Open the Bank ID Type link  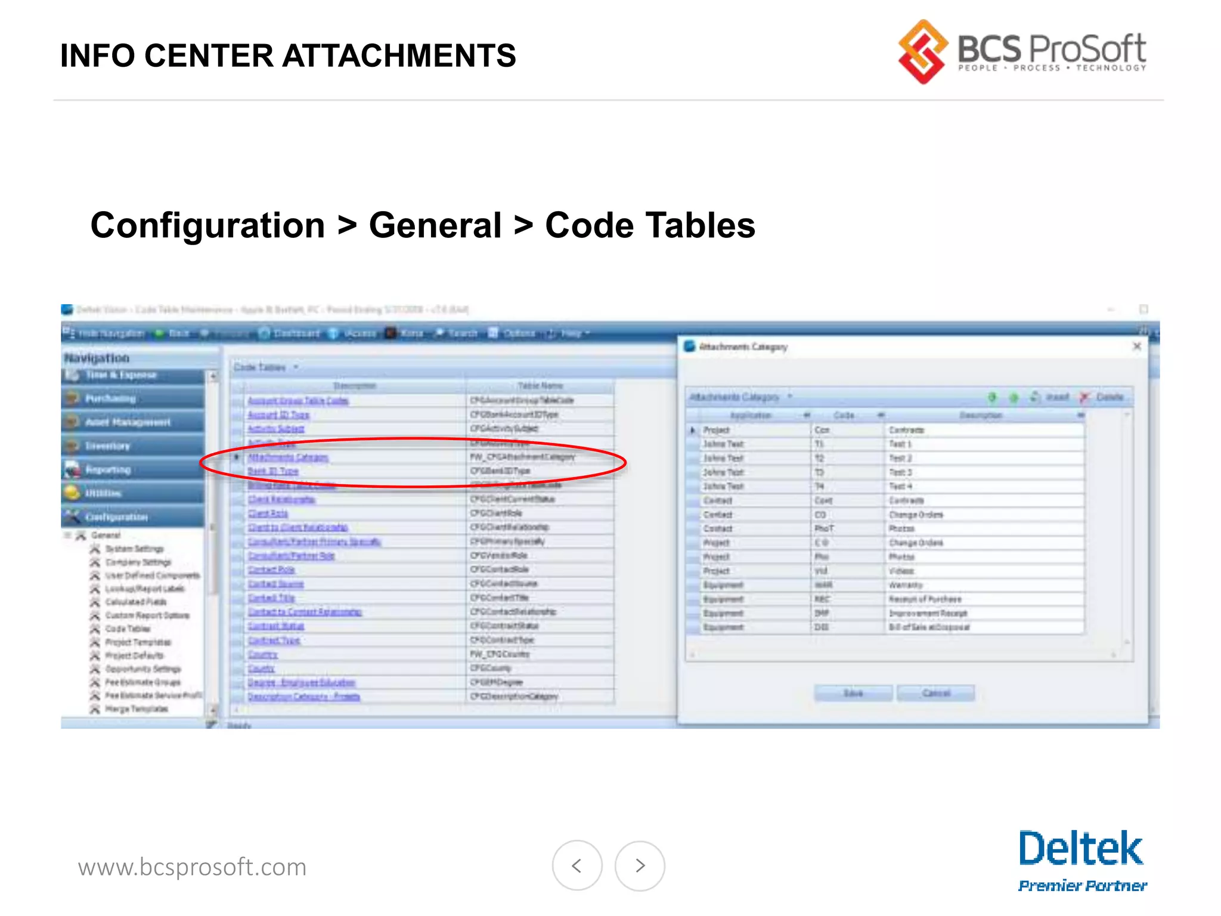pos(273,471)
